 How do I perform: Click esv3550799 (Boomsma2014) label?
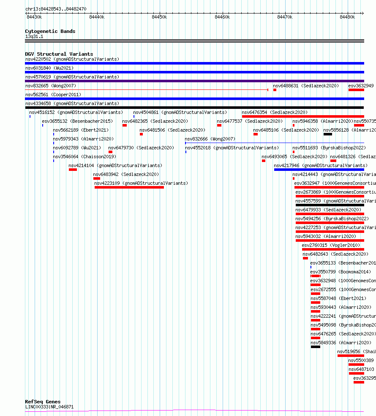pos(341,272)
